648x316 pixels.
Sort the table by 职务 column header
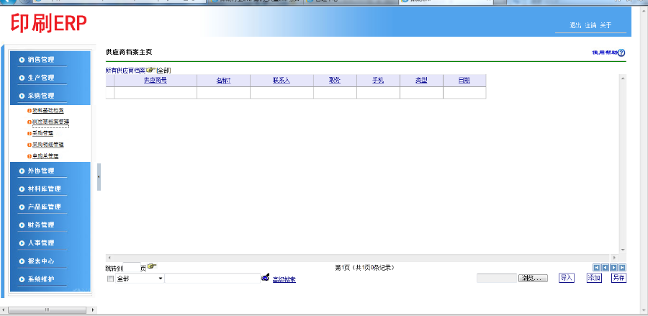tap(335, 81)
